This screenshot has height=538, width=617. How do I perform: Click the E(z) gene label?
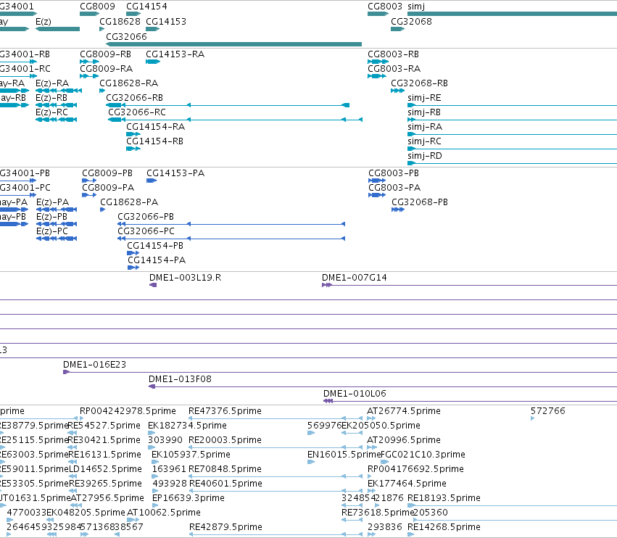click(44, 22)
